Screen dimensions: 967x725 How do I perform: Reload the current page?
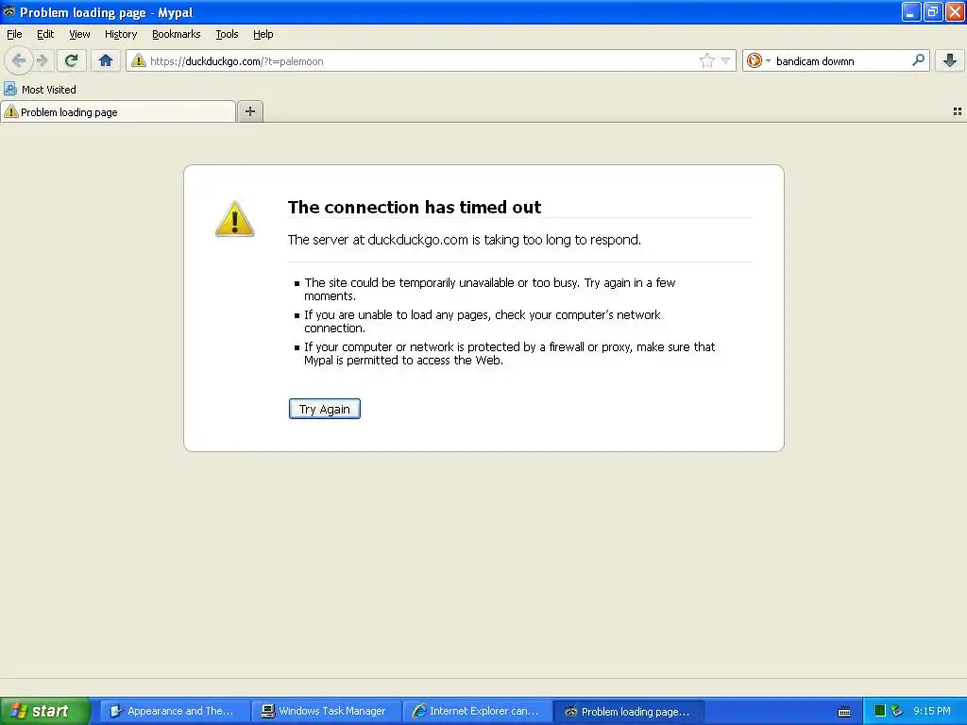tap(71, 60)
